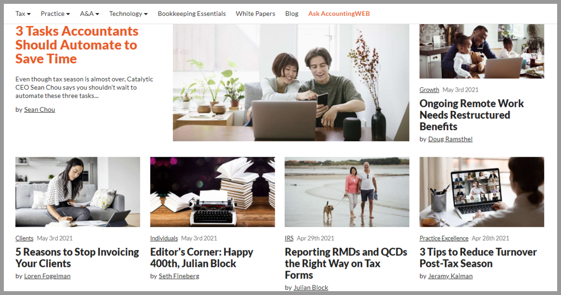561x295 pixels.
Task: Open the 3 Tasks Accountants Should Automate headline
Action: tap(77, 45)
